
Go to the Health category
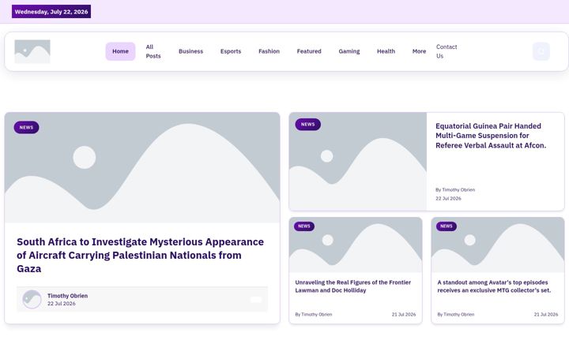[386, 51]
